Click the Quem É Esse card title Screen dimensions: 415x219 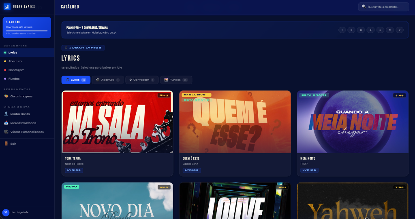[191, 158]
